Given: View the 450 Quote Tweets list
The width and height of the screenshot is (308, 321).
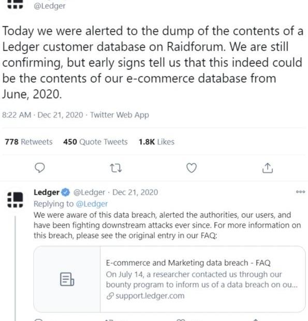Looking at the screenshot, I should (x=95, y=142).
